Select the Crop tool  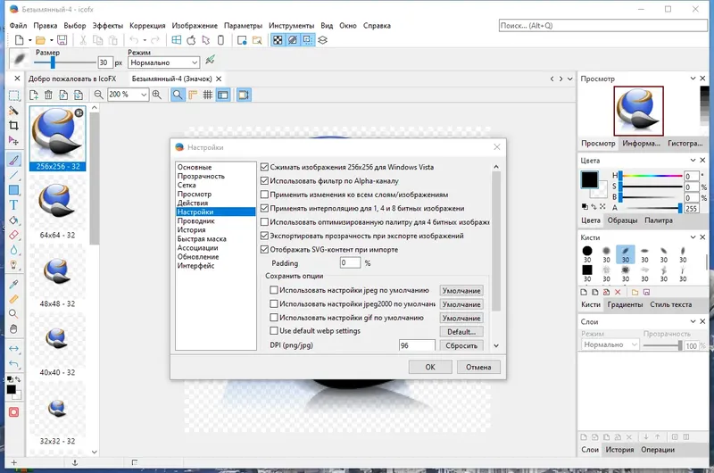pyautogui.click(x=13, y=125)
